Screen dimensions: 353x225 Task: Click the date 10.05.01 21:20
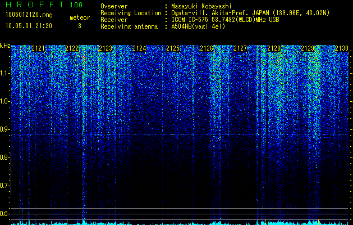(29, 26)
